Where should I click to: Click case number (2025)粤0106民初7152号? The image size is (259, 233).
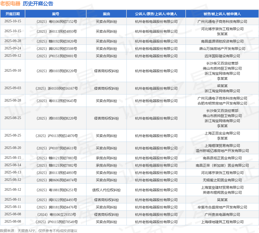click(x=57, y=22)
